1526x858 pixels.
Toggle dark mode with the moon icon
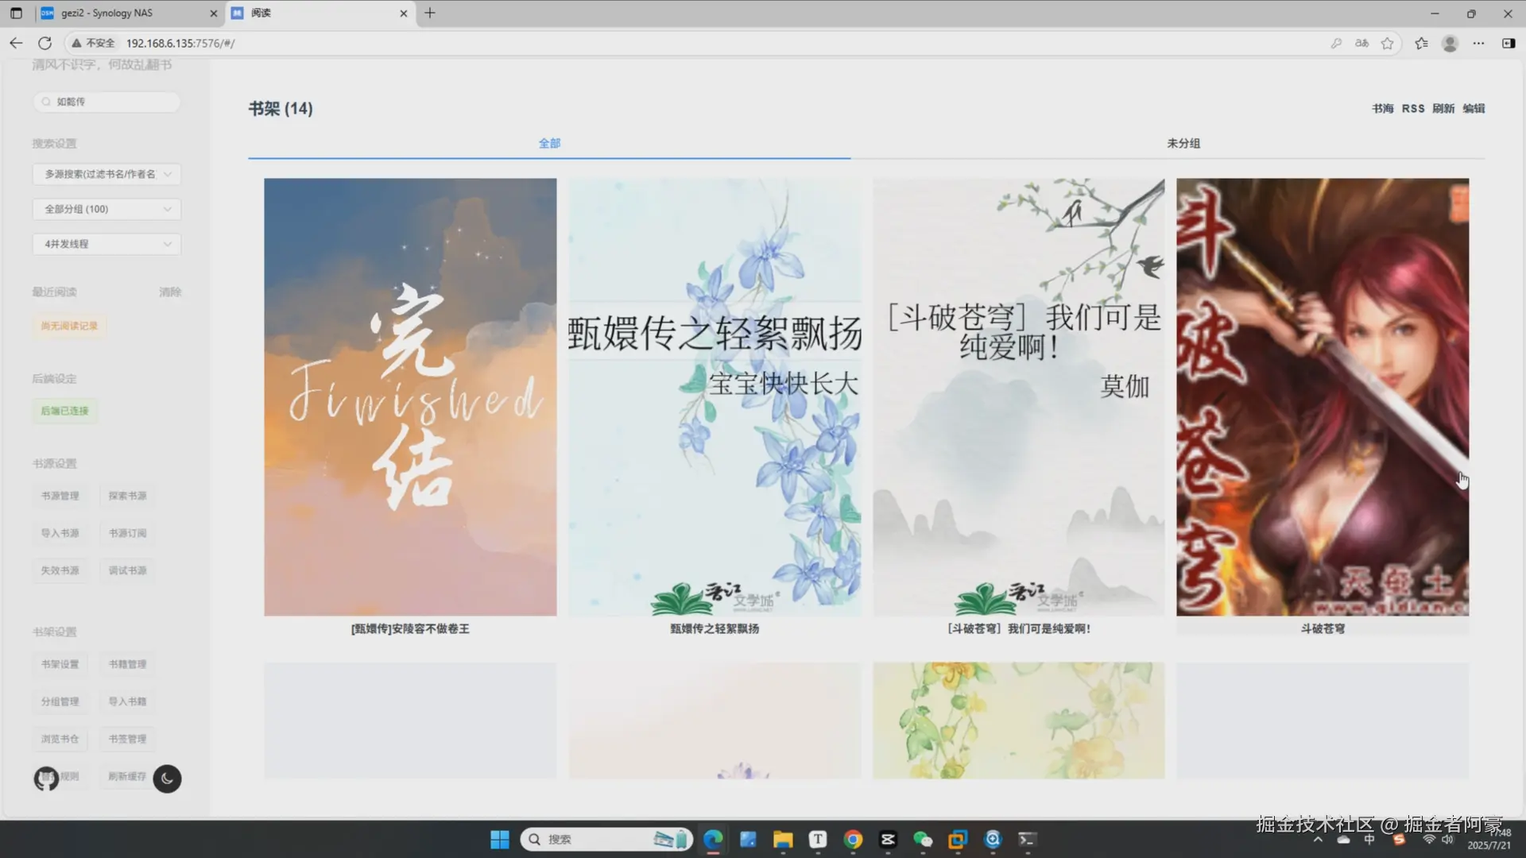point(167,779)
